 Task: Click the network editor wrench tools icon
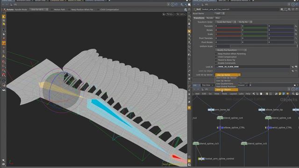(x=254, y=94)
